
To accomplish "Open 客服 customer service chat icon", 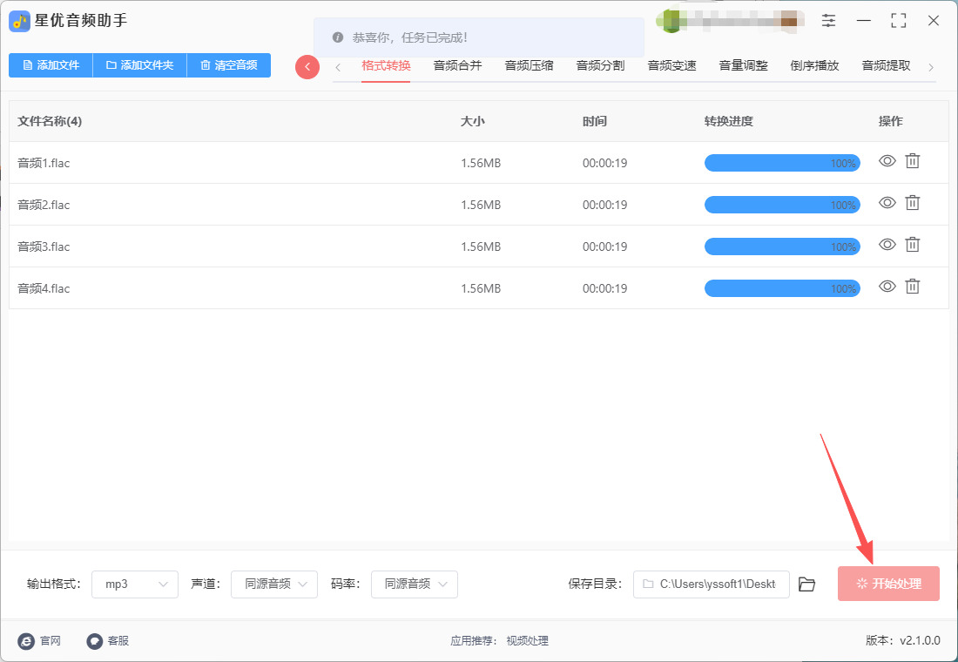I will click(x=95, y=641).
